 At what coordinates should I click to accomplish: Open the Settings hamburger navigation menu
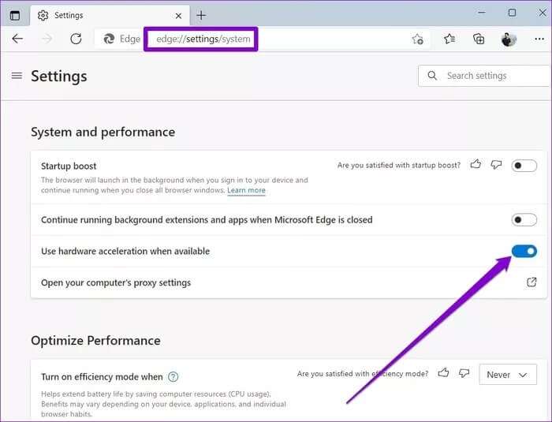pyautogui.click(x=17, y=76)
